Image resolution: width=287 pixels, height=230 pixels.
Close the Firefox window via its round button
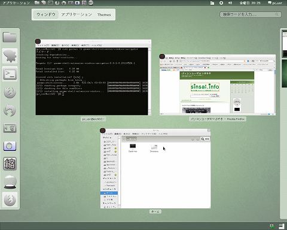[162, 56]
